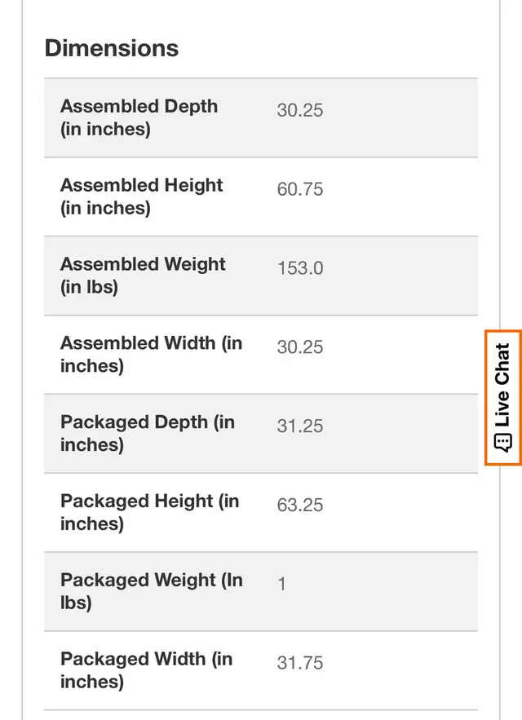
Task: Click the Packaged Weight value 1
Action: [x=281, y=584]
